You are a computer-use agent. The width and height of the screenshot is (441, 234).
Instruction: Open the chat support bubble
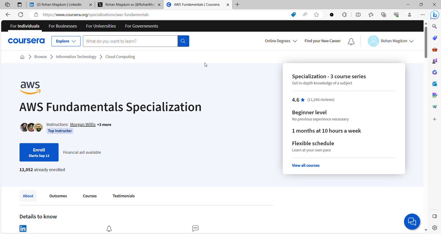point(412,222)
